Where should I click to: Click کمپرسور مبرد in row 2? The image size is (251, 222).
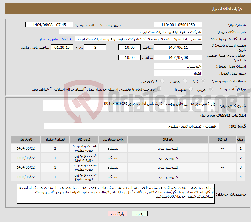click(x=168, y=158)
